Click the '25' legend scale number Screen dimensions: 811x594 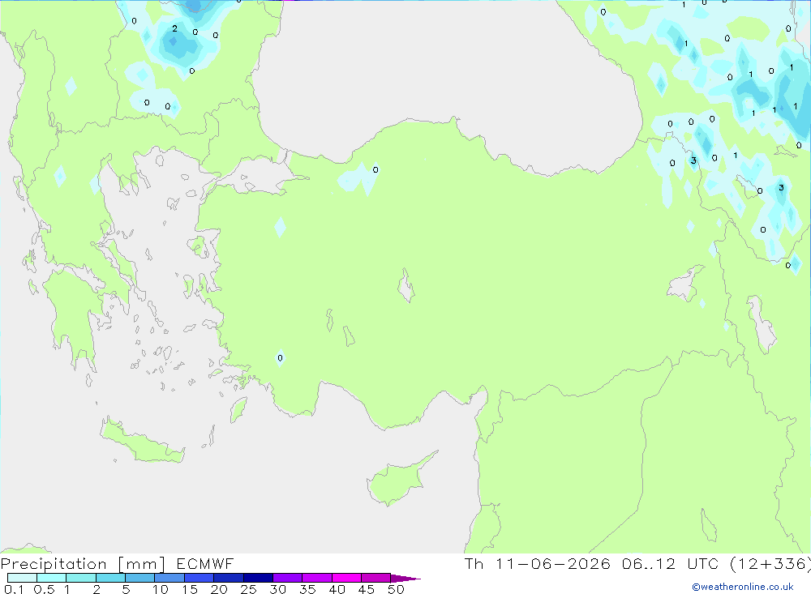click(x=248, y=589)
